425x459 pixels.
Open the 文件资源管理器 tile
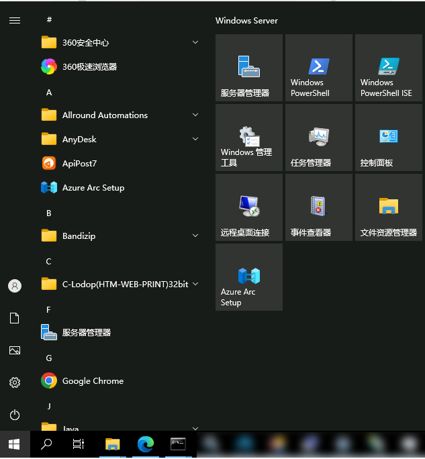[x=388, y=207]
